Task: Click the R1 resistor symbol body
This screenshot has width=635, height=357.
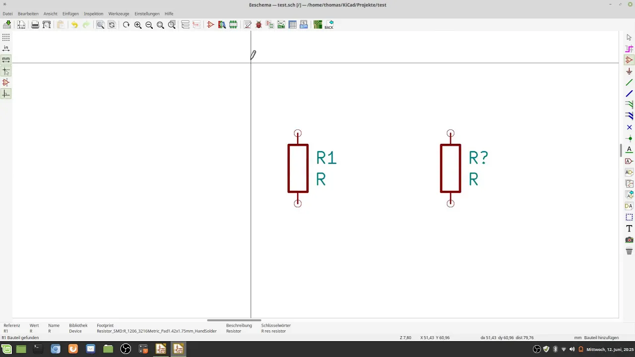Action: [x=298, y=168]
